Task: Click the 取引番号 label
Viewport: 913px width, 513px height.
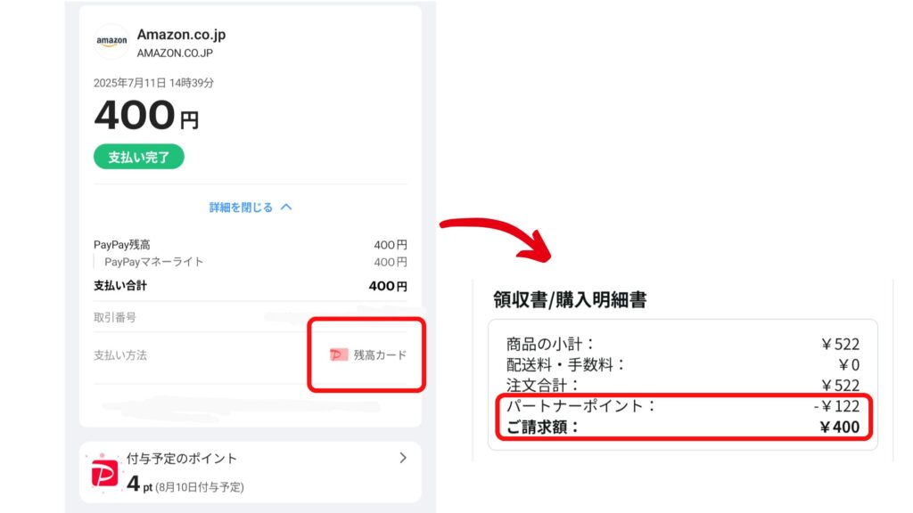Action: 115,318
